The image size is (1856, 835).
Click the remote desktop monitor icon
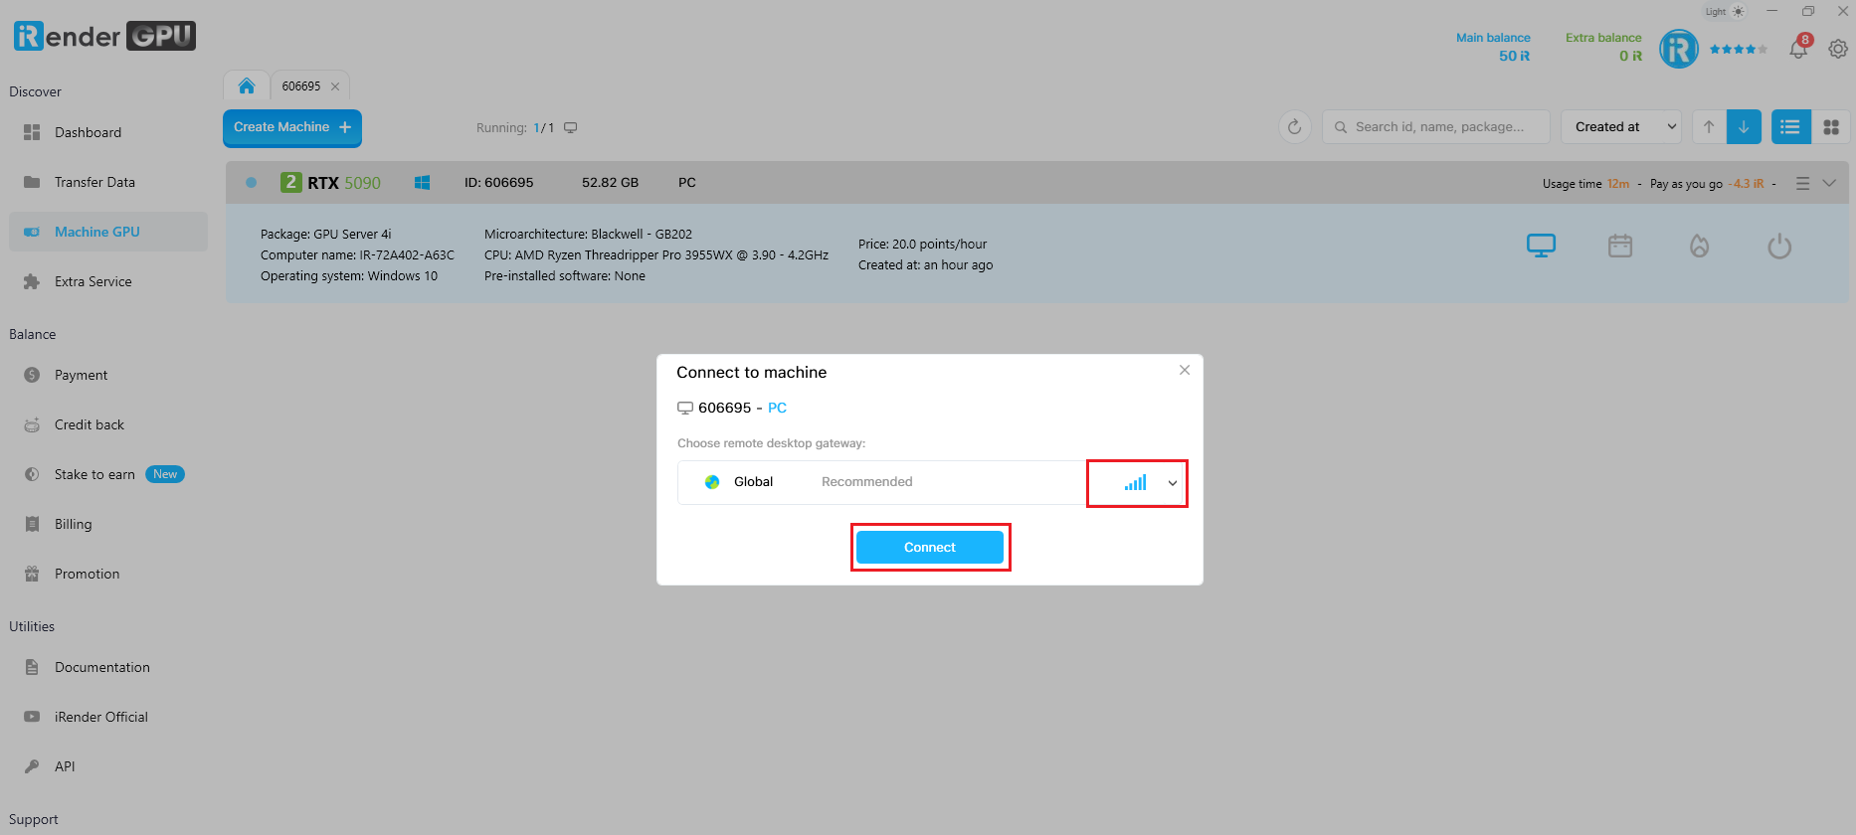coord(1541,246)
